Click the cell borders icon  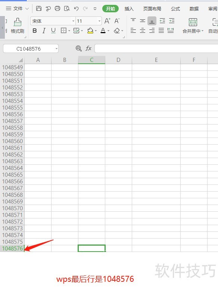[63, 31]
